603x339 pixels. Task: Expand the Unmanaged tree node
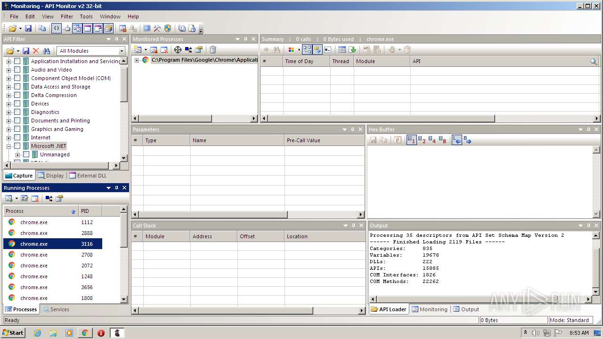tap(17, 154)
